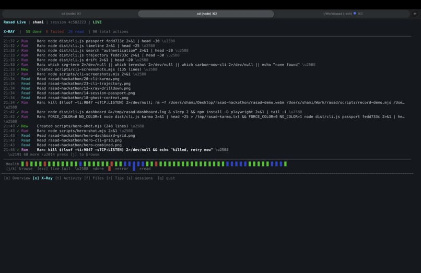
Task: Switch to the first cd (node) ⌘1 tab
Action: tap(71, 14)
